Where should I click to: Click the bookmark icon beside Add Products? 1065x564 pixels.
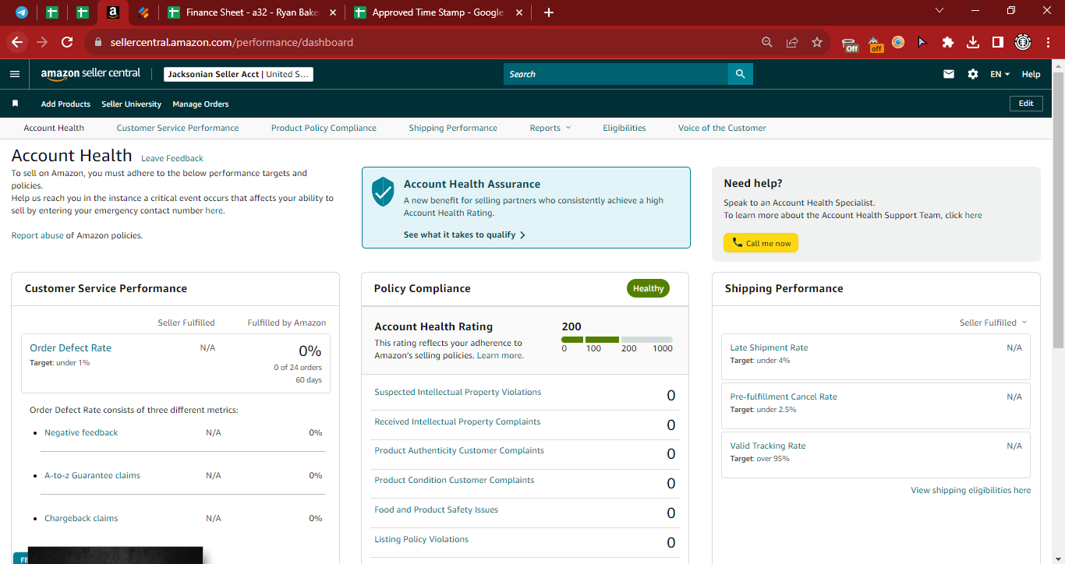(x=15, y=104)
